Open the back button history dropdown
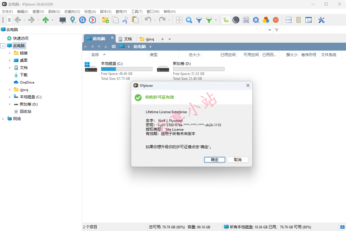The width and height of the screenshot is (346, 231). [x=24, y=20]
